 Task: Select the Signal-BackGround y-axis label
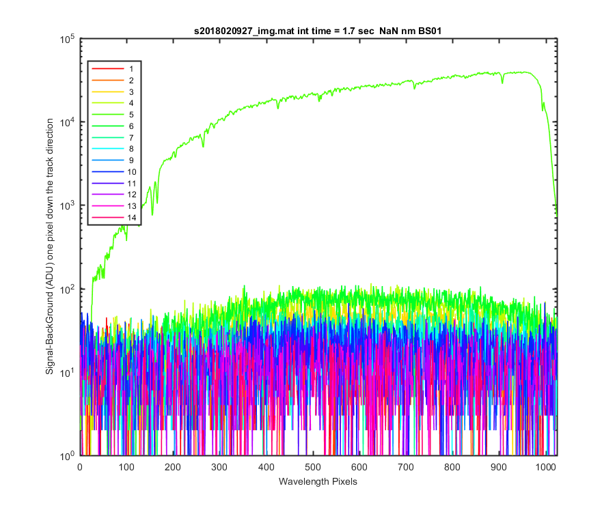49,246
